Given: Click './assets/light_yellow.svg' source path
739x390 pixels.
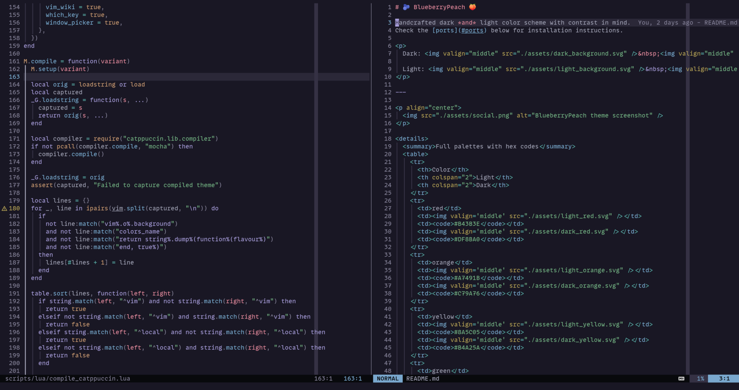Looking at the screenshot, I should pyautogui.click(x=574, y=324).
